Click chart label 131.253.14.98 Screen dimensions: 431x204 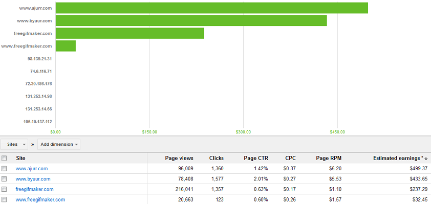[38, 96]
